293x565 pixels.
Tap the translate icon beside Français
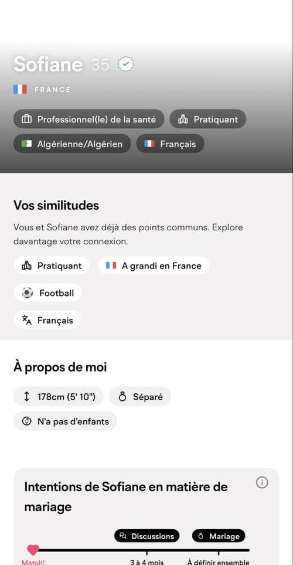click(x=27, y=320)
